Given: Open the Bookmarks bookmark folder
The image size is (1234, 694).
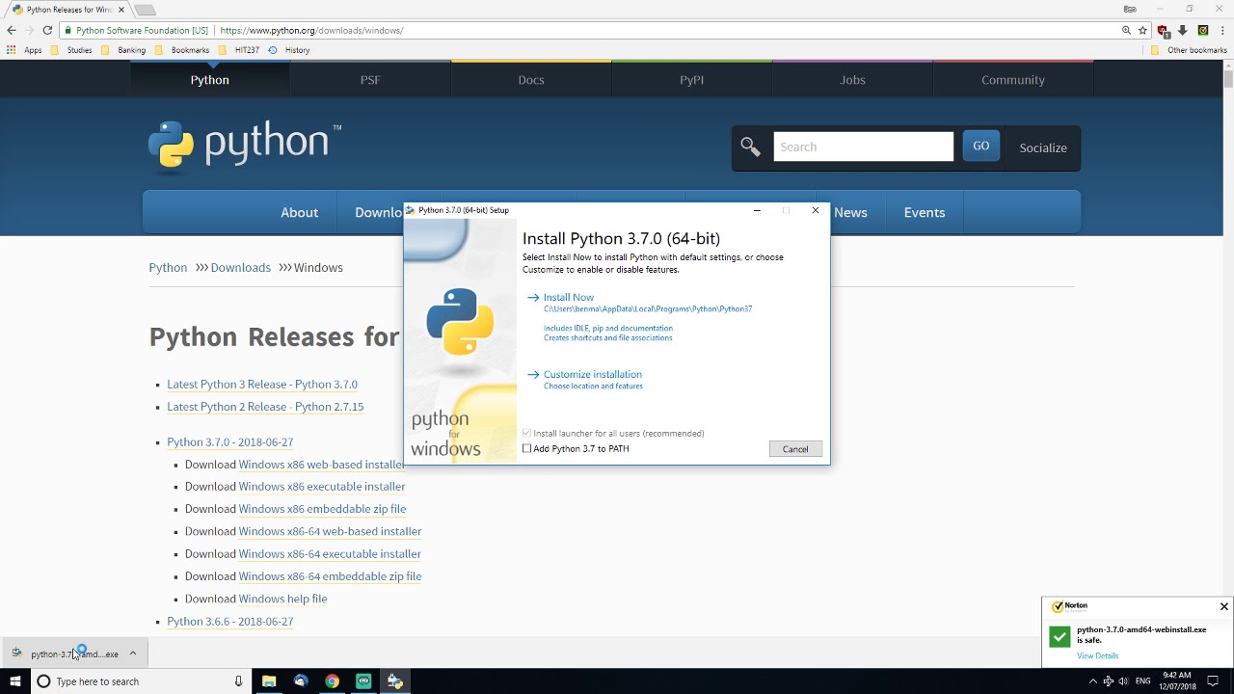Looking at the screenshot, I should [182, 50].
